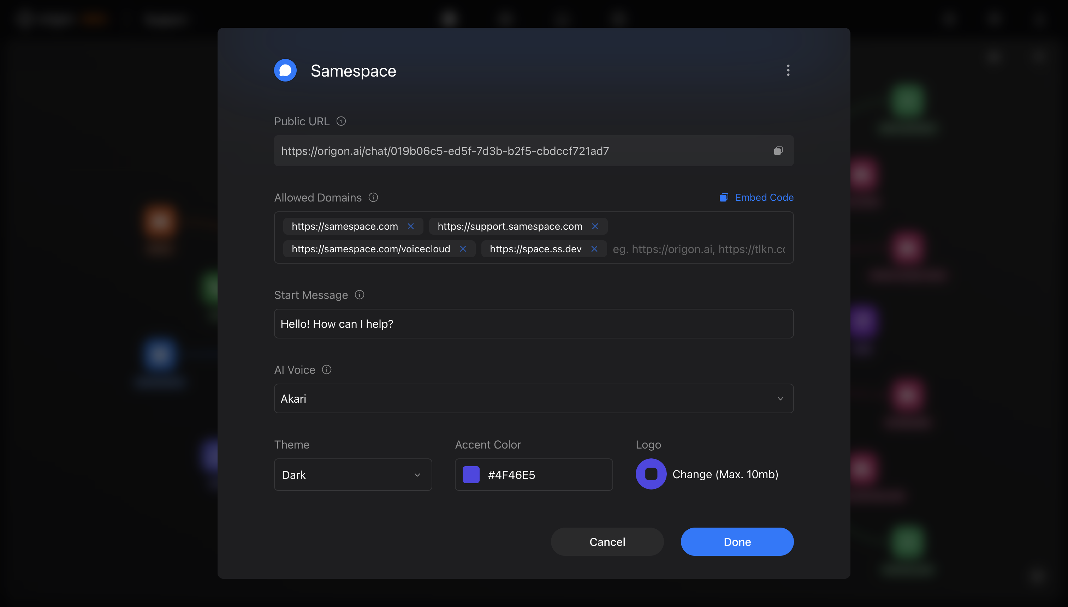Open the Theme dropdown set to Dark

(x=352, y=474)
